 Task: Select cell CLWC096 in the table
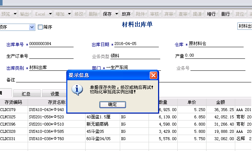14,124
